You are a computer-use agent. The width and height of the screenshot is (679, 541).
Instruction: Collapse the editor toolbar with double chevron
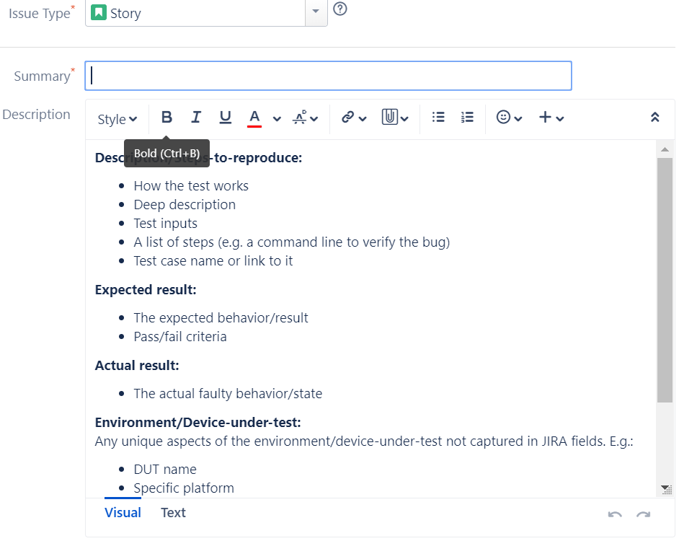[654, 117]
